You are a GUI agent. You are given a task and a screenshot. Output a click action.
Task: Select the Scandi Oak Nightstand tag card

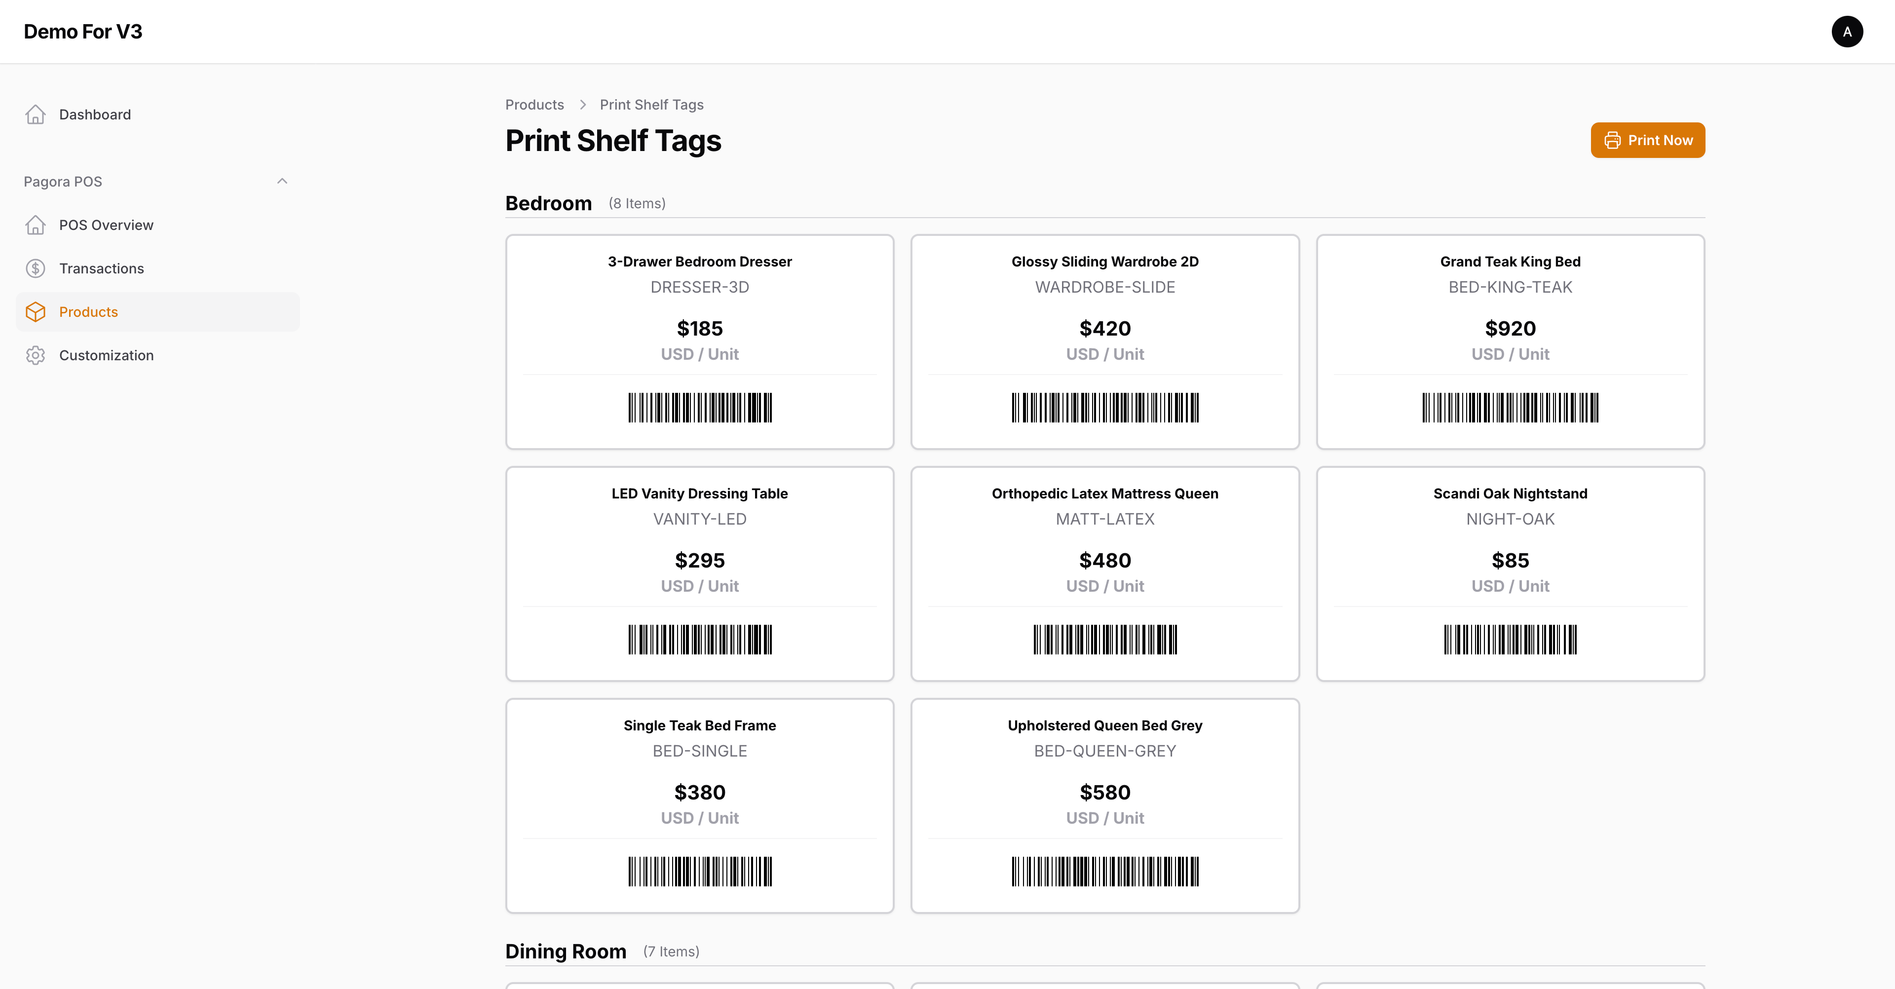point(1510,573)
